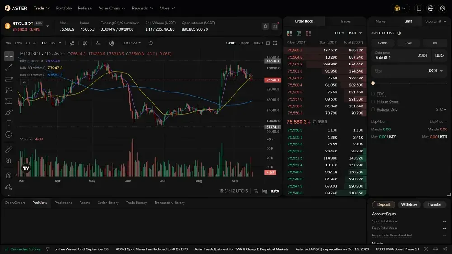Select the patterns drawing tool
The image size is (452, 254).
[x=9, y=90]
